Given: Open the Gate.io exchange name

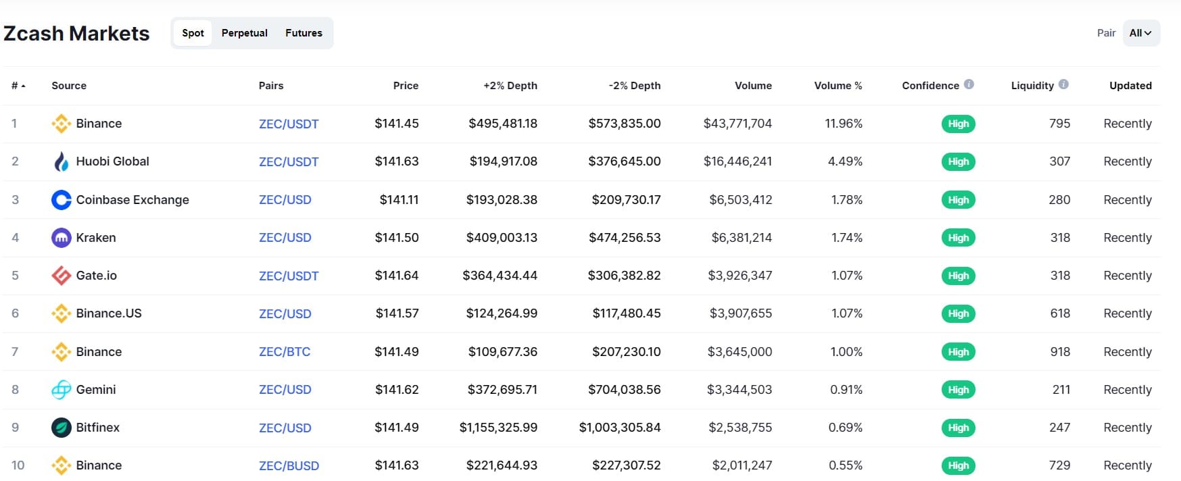Looking at the screenshot, I should click(x=97, y=276).
